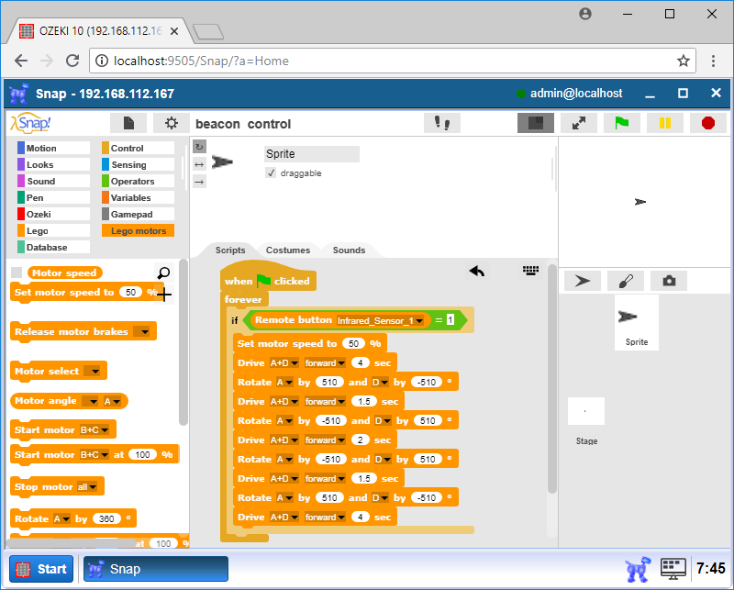Open the Variables block category
This screenshot has width=734, height=590.
[139, 197]
